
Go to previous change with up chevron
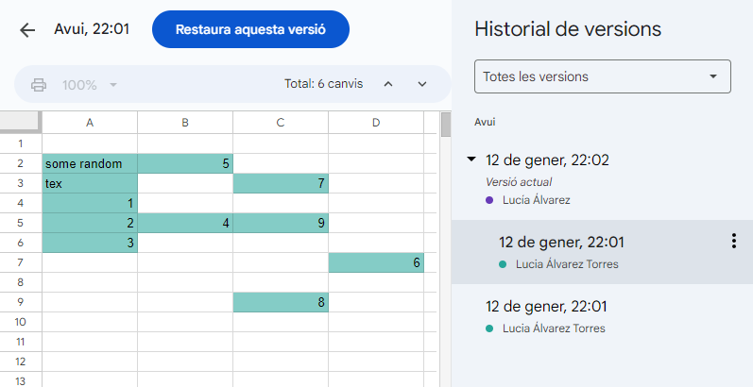(x=387, y=85)
